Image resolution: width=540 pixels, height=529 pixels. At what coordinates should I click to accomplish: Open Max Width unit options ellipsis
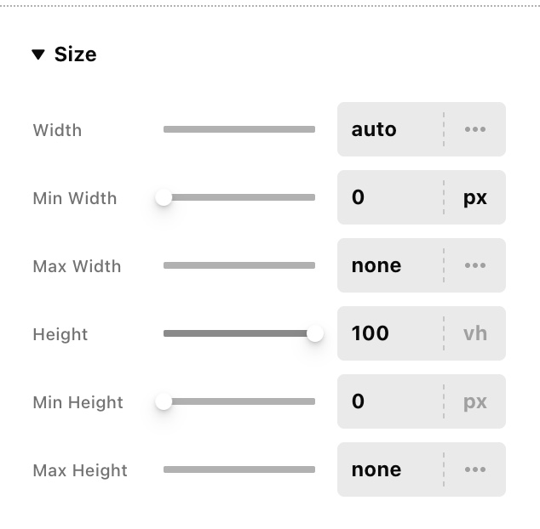(474, 265)
